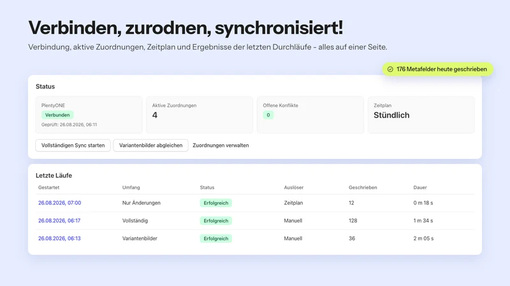Start a full sync with Vollständigen Sync starten
510x286 pixels.
coord(73,146)
